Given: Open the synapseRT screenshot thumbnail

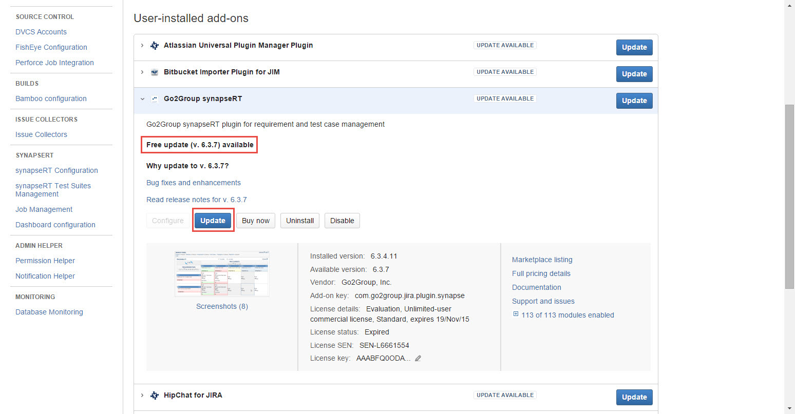Looking at the screenshot, I should pyautogui.click(x=222, y=274).
